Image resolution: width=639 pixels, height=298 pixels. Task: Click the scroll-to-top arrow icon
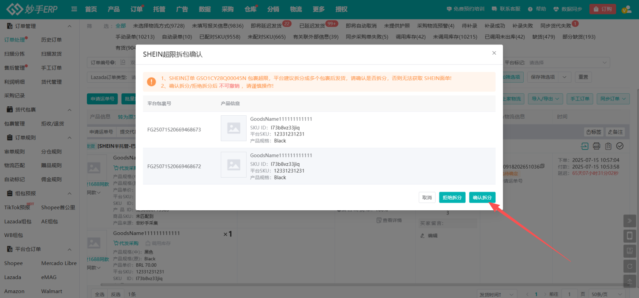[630, 281]
